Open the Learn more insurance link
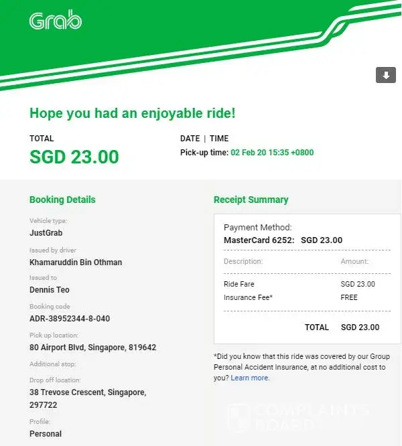This screenshot has height=446, width=402. 250,378
